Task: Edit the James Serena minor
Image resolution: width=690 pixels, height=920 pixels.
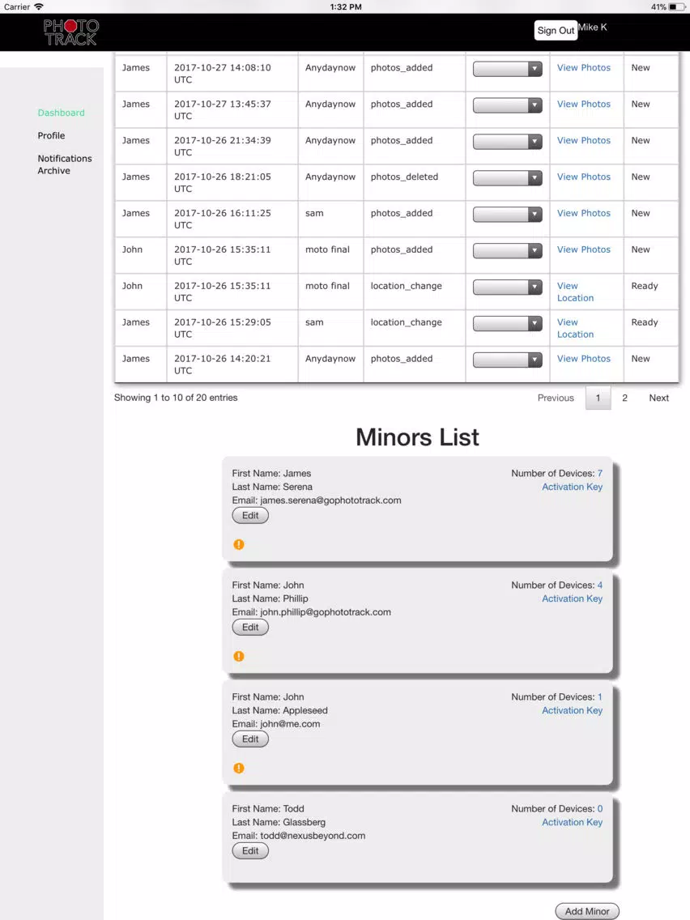Action: coord(250,515)
